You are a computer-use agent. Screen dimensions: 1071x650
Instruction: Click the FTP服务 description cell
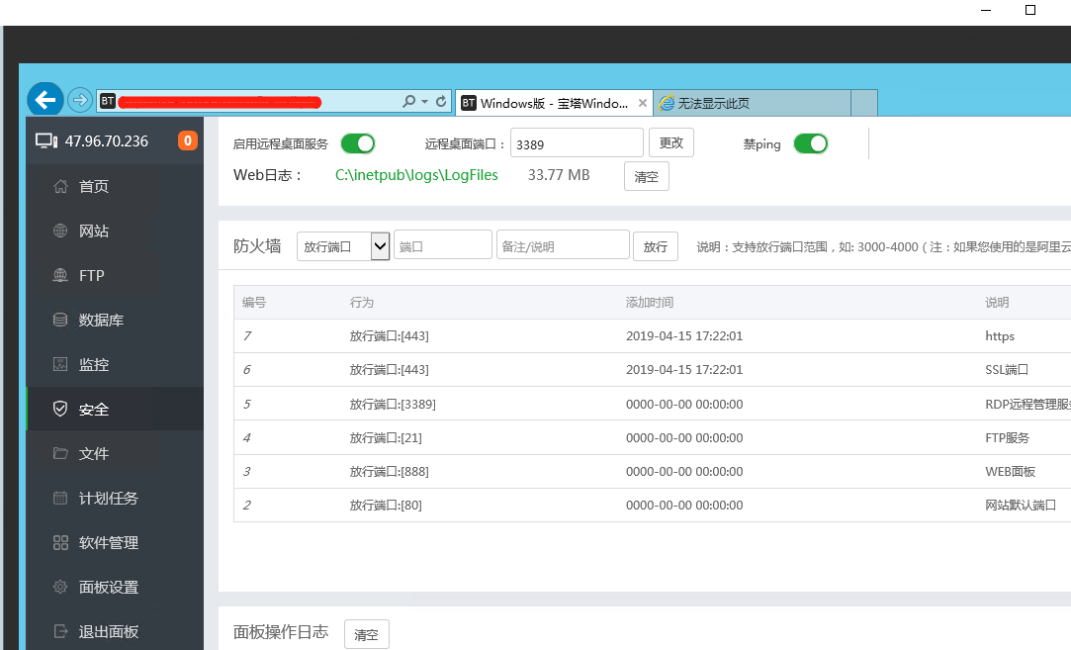pyautogui.click(x=1008, y=437)
